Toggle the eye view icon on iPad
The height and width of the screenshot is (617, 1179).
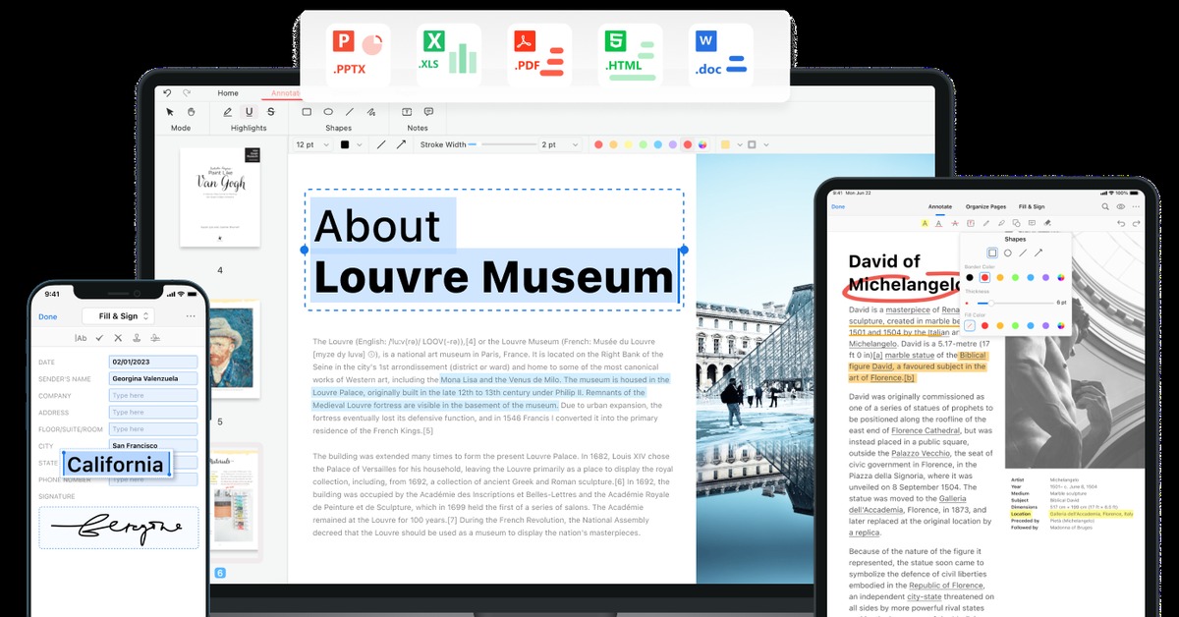pos(1120,206)
